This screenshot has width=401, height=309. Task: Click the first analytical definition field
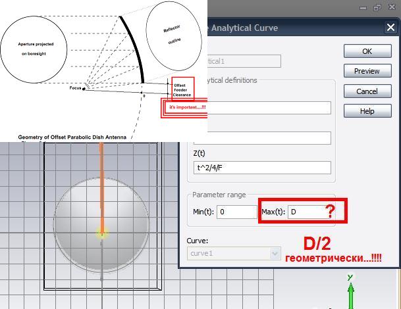pyautogui.click(x=269, y=108)
